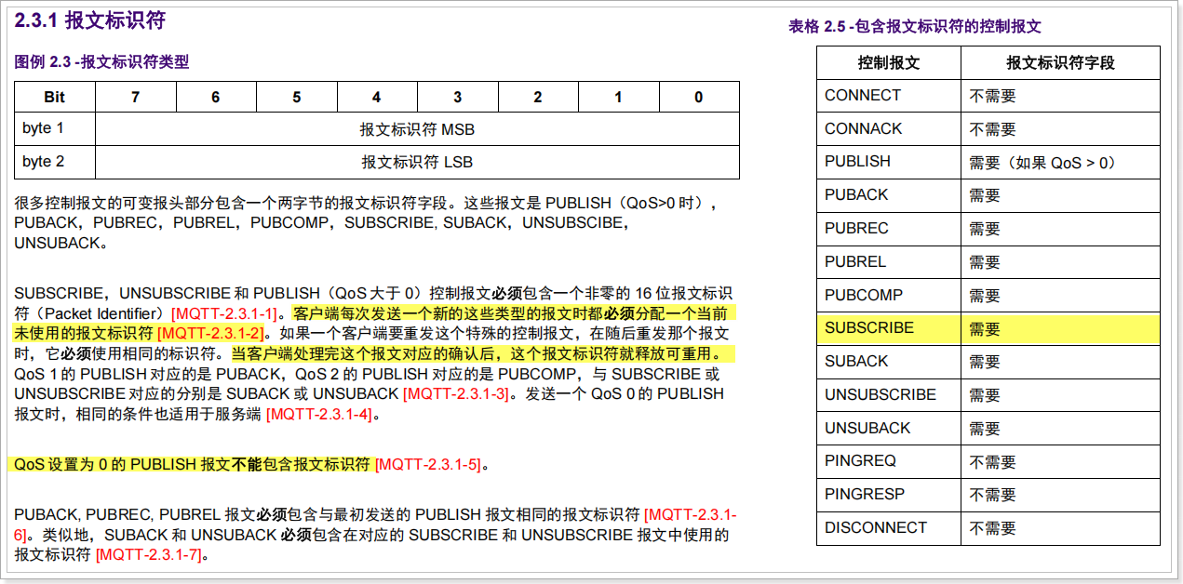Click the PINGREQ table row cell
Screen dimensions: 1183x584
889,461
